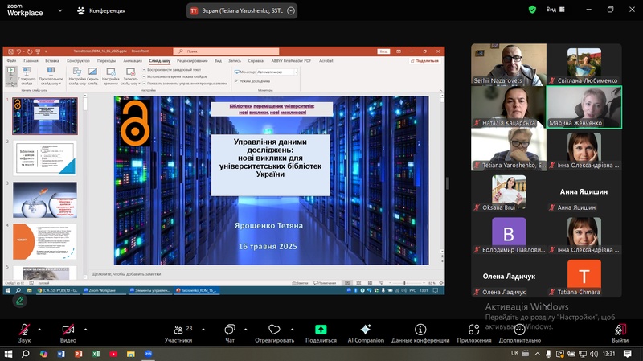
Task: Expand audio options arrow next to Звук
Action: [x=39, y=329]
